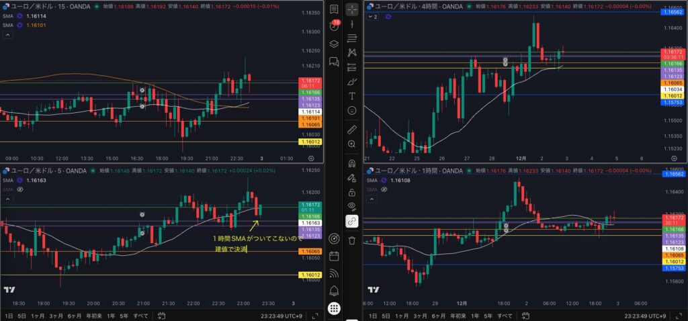Click すべて range button in lower-left chart

click(140, 316)
